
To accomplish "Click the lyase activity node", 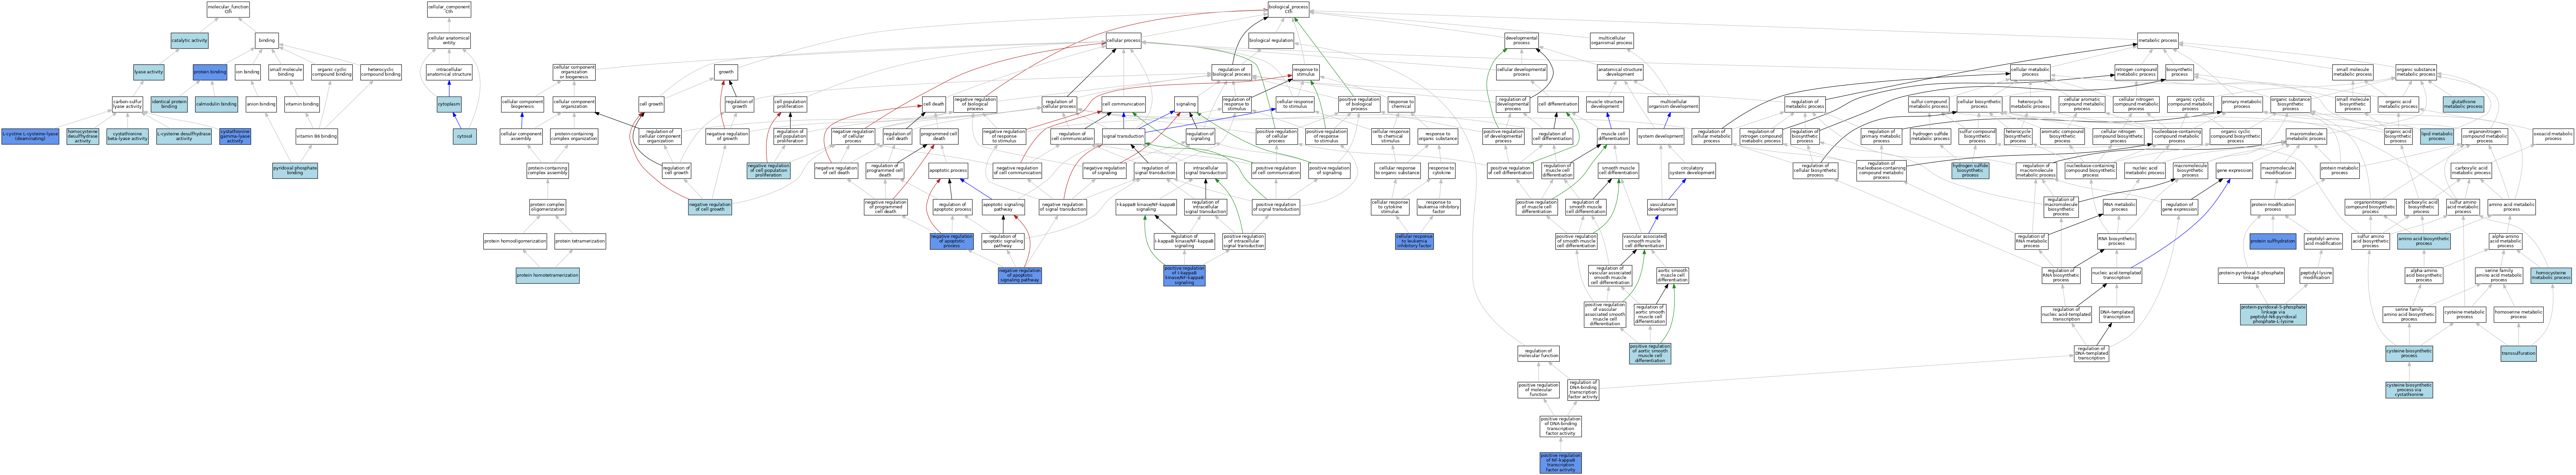I will click(x=149, y=72).
